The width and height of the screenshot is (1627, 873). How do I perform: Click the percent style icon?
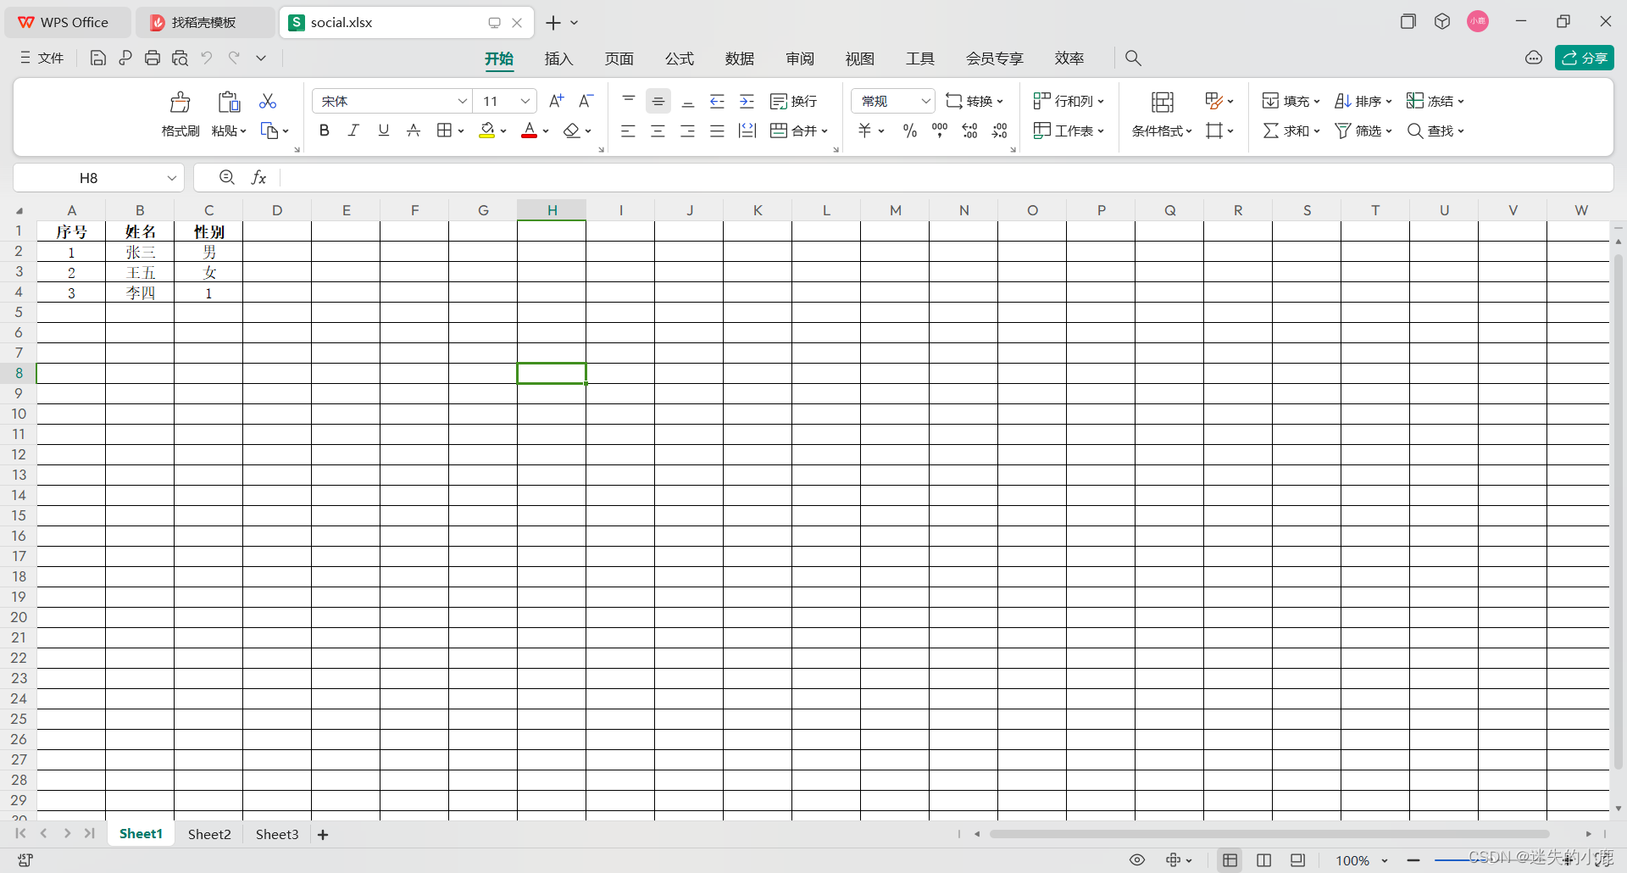tap(910, 131)
